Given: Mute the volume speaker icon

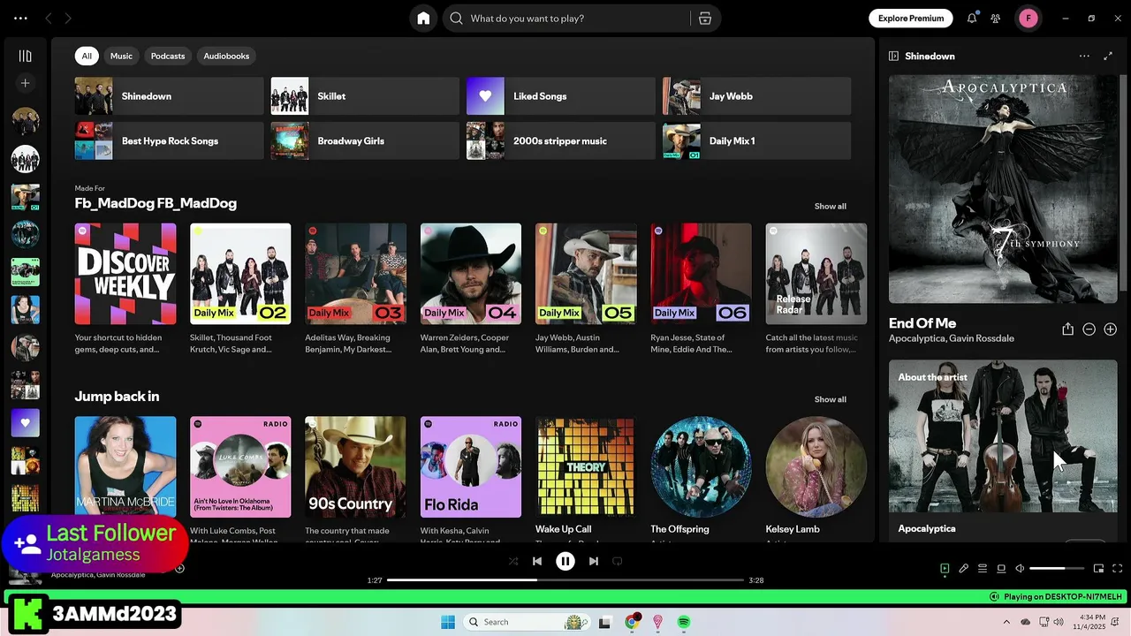Looking at the screenshot, I should coord(1020,569).
